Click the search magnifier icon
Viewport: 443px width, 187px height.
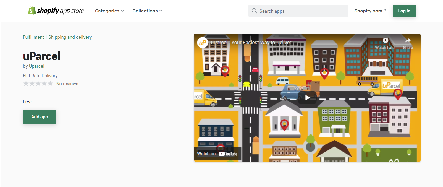point(254,11)
